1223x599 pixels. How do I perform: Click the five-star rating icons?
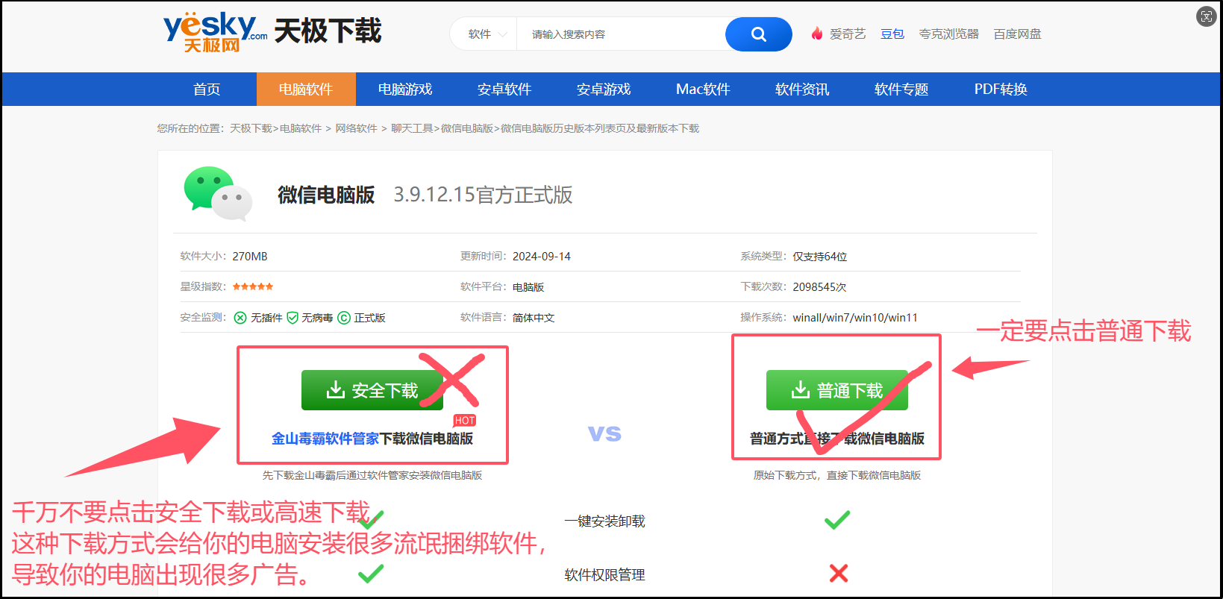click(x=253, y=286)
